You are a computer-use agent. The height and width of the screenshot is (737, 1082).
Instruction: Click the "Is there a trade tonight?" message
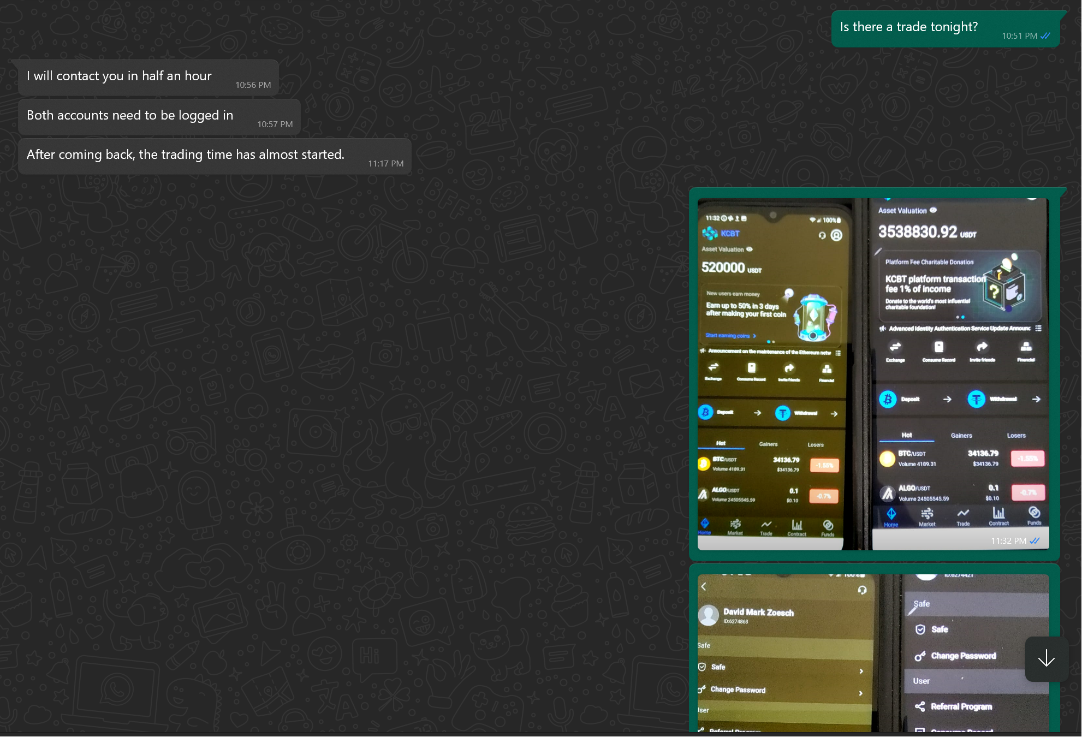[908, 27]
